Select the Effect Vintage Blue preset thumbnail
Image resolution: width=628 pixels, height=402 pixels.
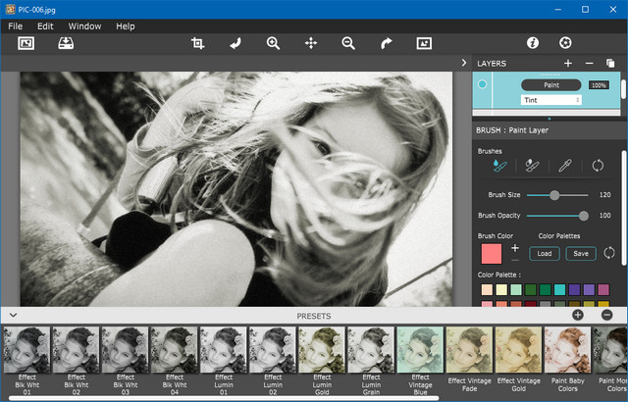(420, 350)
